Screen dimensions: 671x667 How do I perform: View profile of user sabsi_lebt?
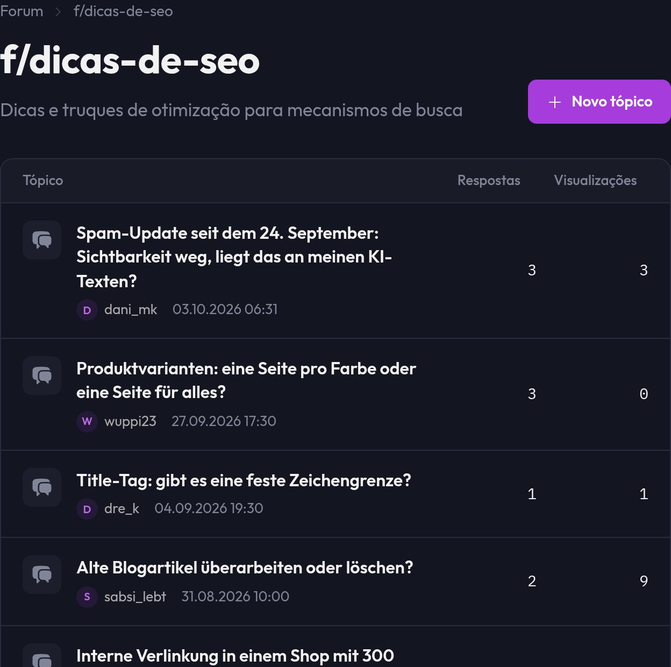pos(135,597)
